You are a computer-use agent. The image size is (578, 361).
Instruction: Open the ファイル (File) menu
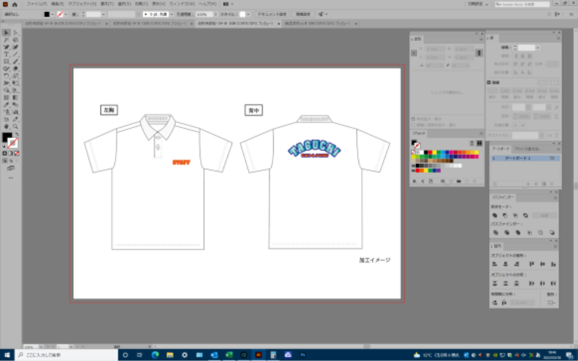[x=36, y=4]
